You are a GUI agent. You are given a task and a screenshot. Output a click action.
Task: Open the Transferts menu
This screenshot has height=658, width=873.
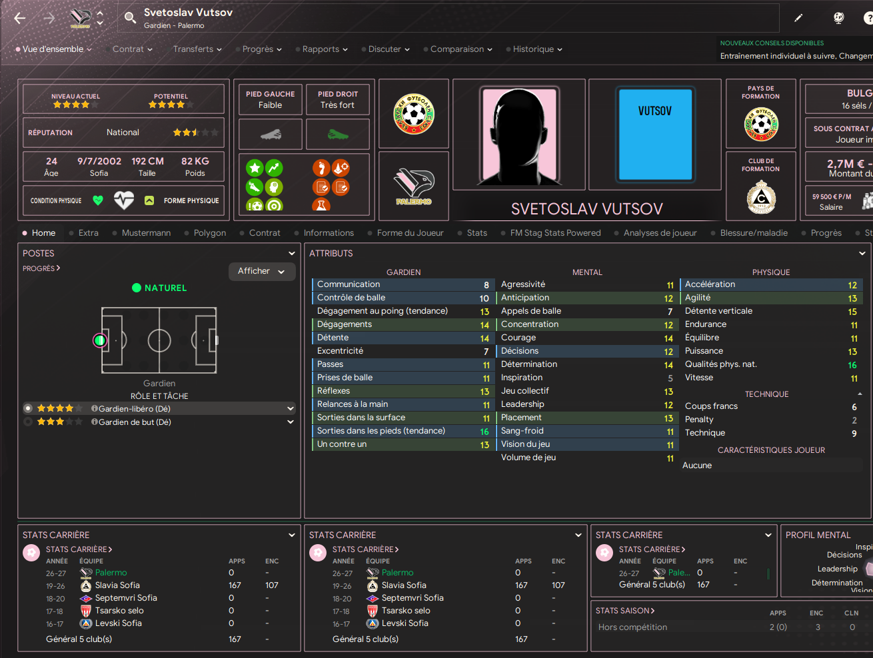point(197,49)
